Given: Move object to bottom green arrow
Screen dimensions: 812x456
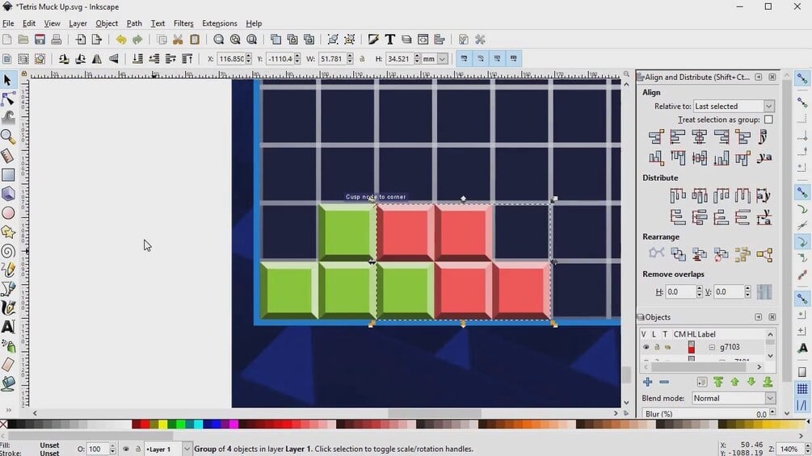Looking at the screenshot, I should coord(768,382).
